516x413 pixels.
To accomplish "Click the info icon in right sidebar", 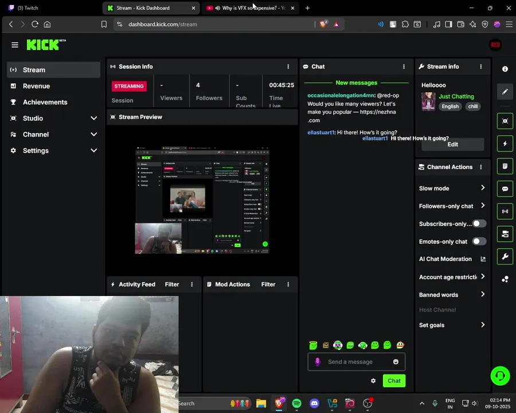I will (x=505, y=69).
